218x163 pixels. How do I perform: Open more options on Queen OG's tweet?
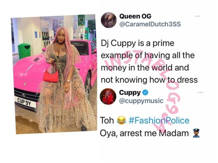point(197,16)
